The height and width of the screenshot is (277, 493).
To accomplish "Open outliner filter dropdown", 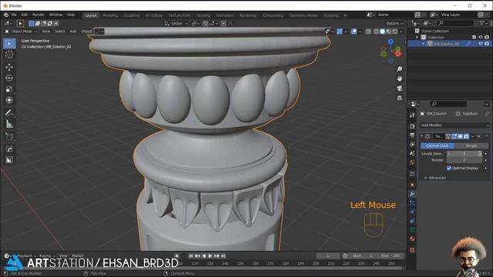I will point(483,23).
